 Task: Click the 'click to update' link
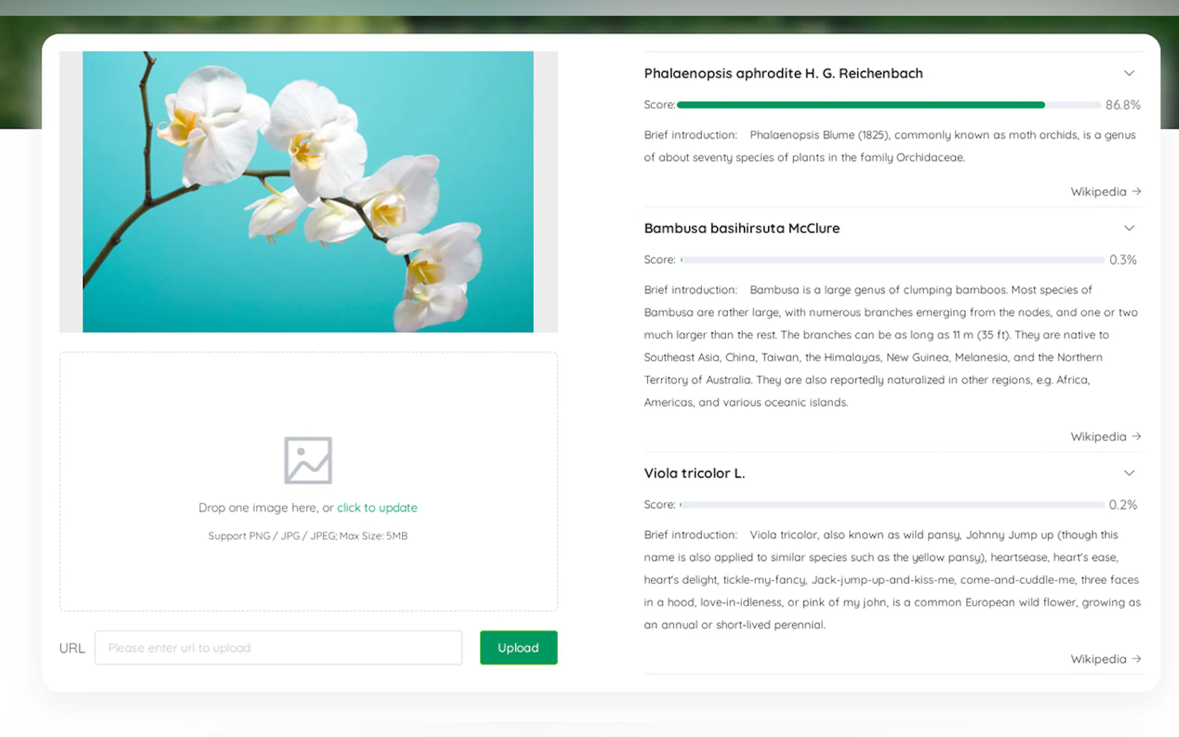pyautogui.click(x=377, y=507)
